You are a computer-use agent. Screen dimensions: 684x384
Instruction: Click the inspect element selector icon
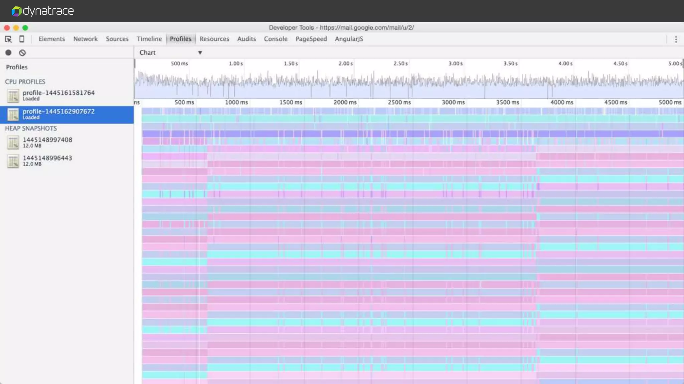point(8,39)
